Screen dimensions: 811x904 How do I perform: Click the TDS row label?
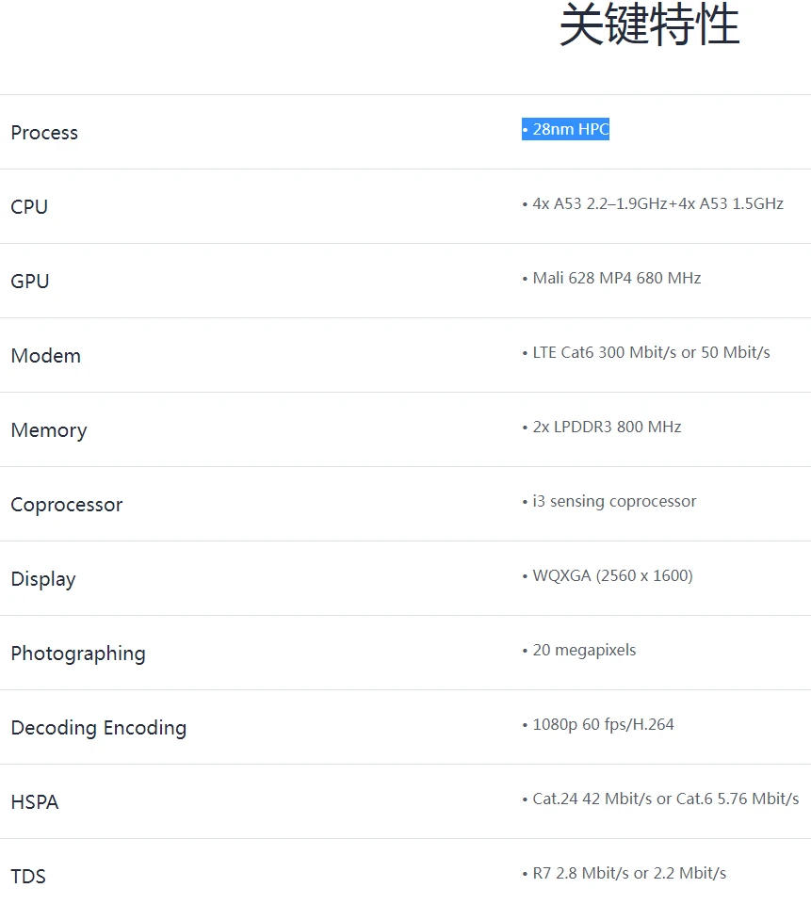point(28,877)
